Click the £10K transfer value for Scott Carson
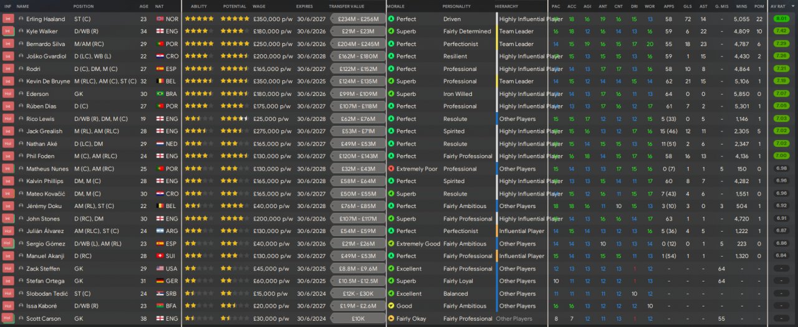The image size is (798, 327). 357,318
